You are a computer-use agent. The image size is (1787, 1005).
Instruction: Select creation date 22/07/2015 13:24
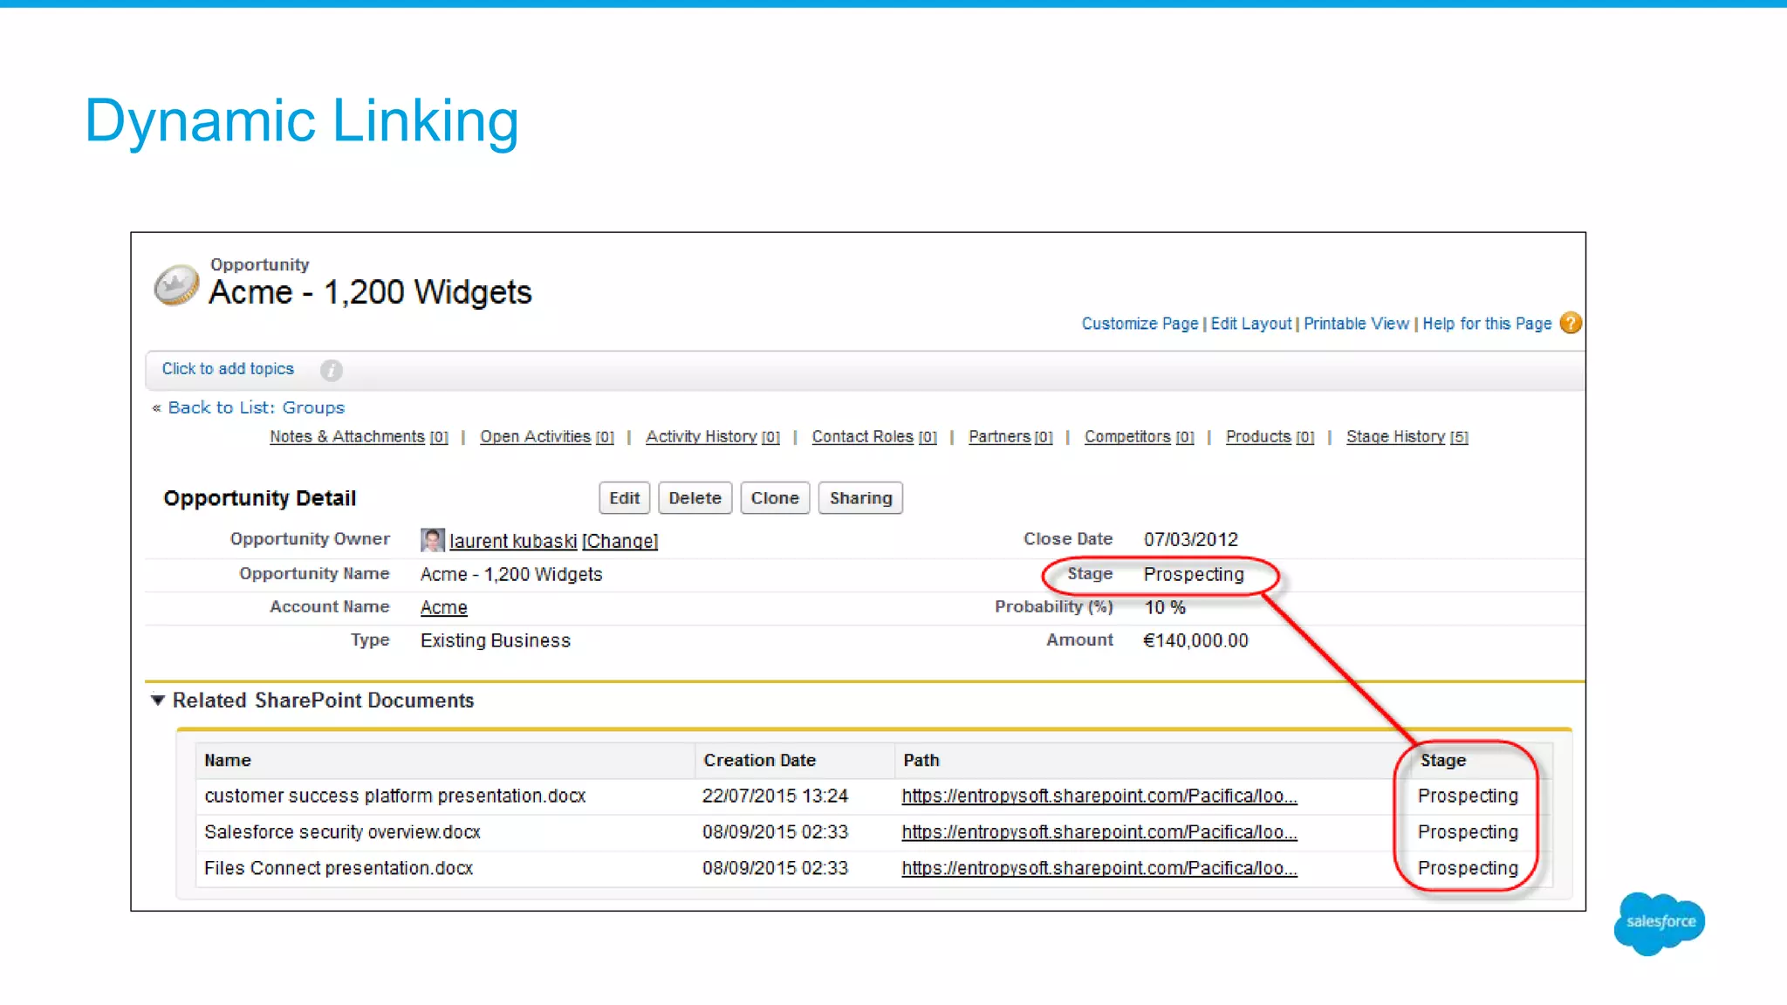coord(775,796)
